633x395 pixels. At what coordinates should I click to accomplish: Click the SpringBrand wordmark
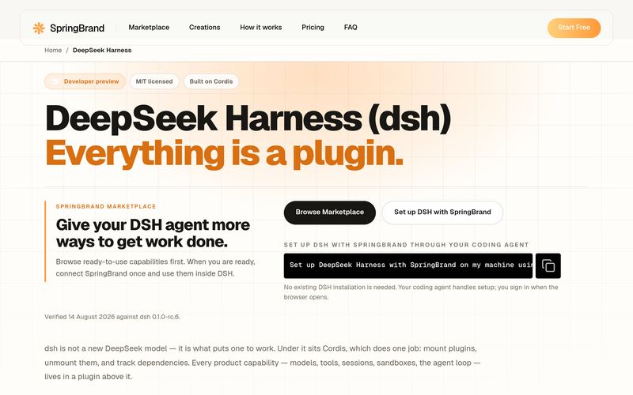click(x=77, y=28)
